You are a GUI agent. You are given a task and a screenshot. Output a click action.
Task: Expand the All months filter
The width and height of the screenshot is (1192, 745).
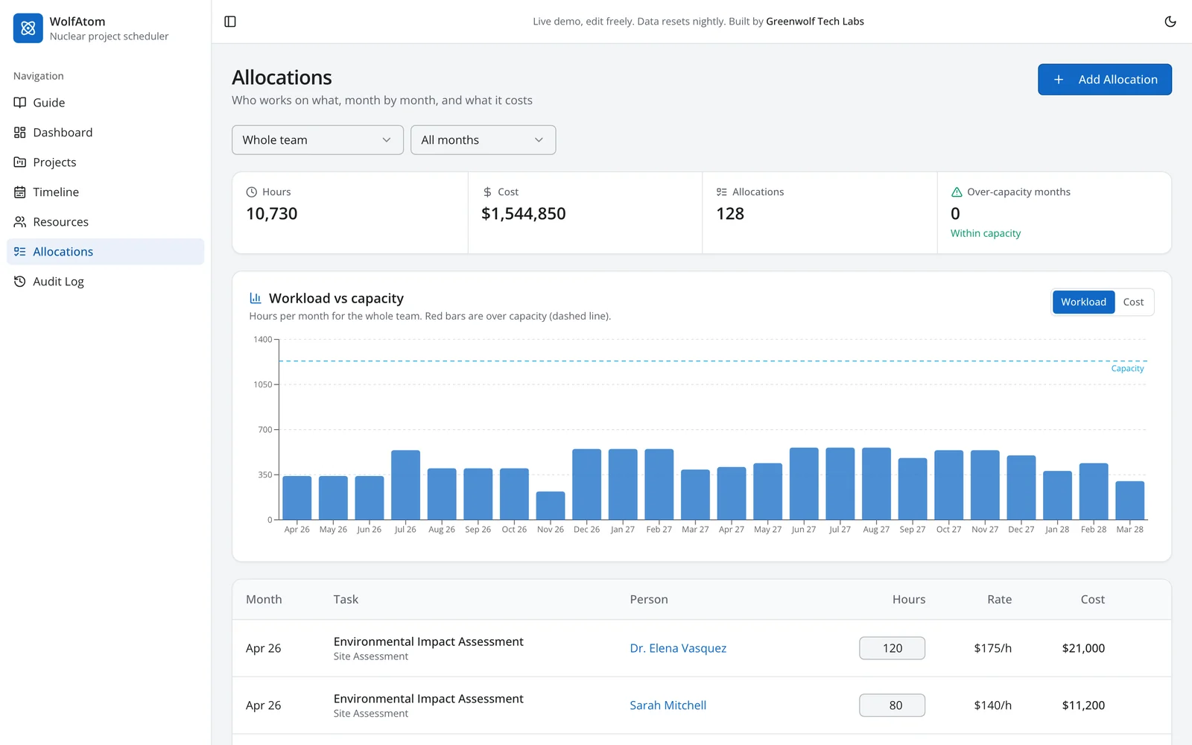click(x=483, y=140)
